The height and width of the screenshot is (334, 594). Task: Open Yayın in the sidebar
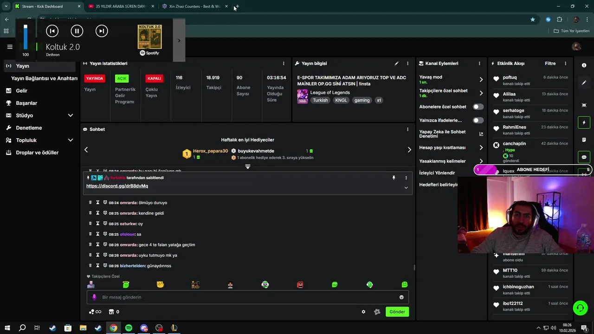point(40,66)
